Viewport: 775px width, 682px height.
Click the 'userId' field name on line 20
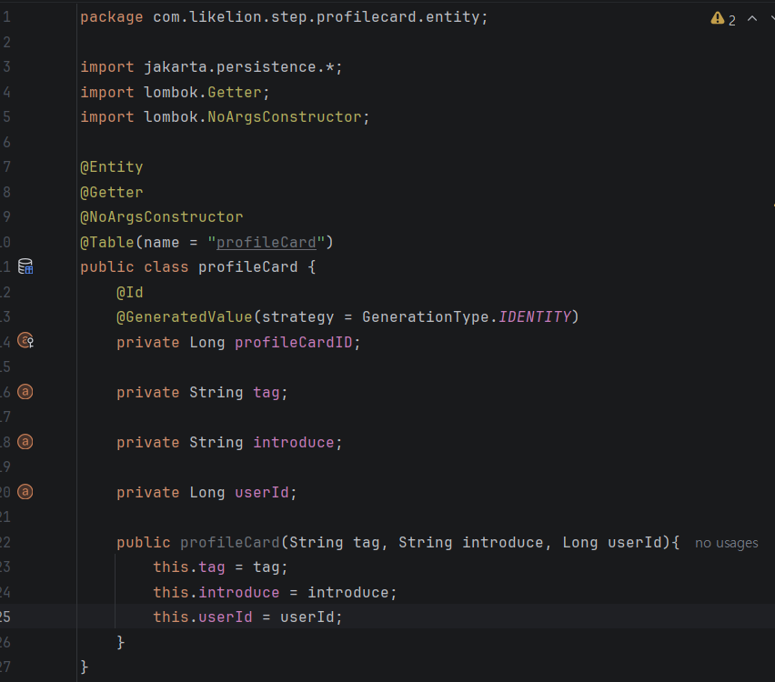pos(261,493)
